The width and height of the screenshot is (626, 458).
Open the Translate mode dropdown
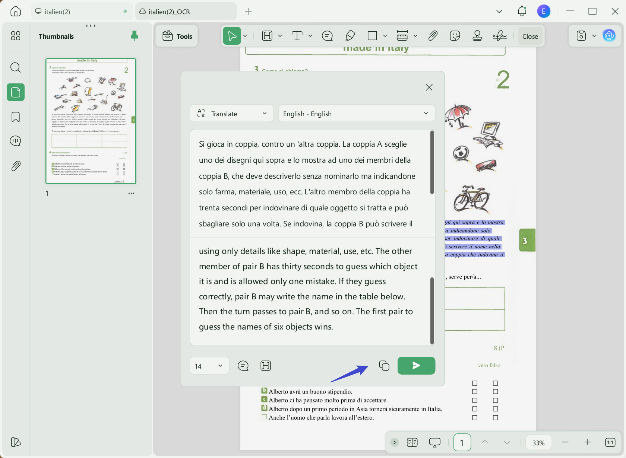tap(232, 114)
